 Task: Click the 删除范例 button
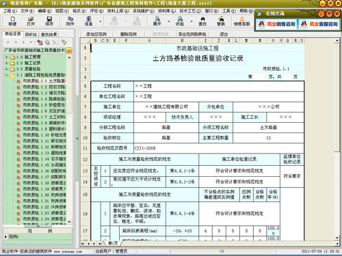coord(129,34)
